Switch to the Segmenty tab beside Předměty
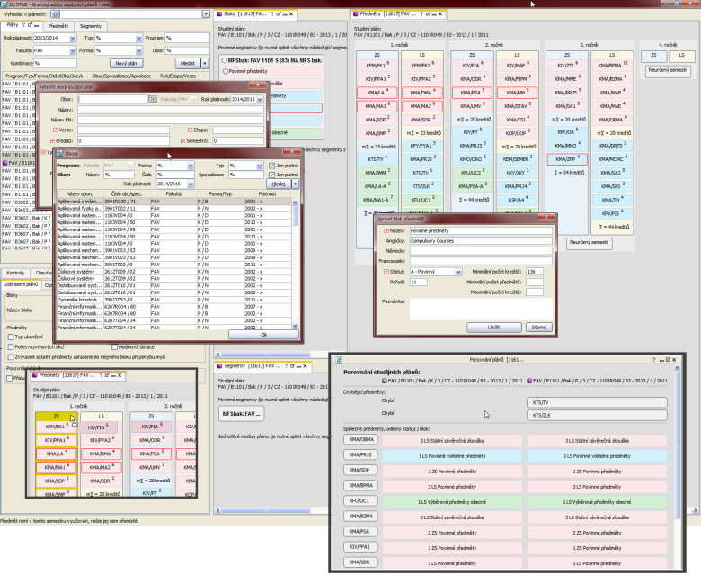 pos(91,26)
